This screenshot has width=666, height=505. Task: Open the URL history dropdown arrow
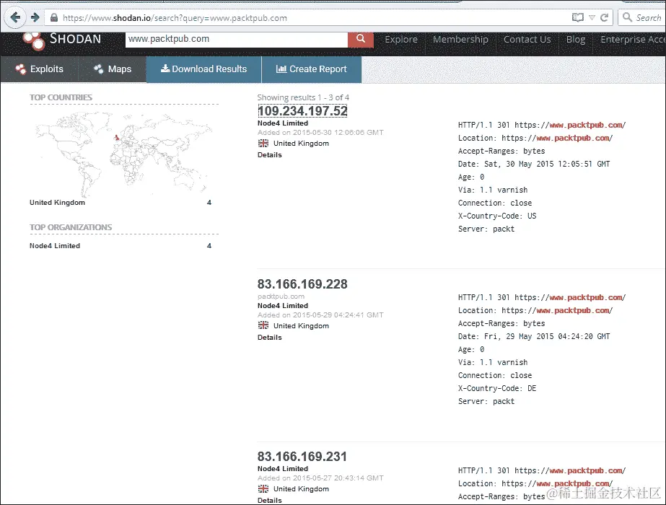[592, 18]
